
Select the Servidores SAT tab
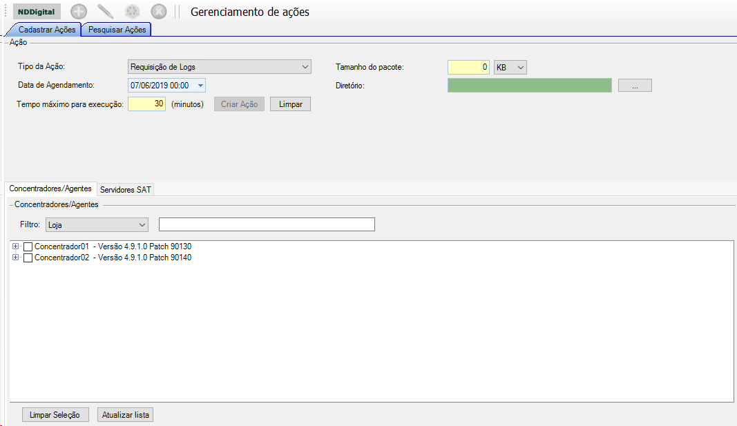tap(126, 190)
